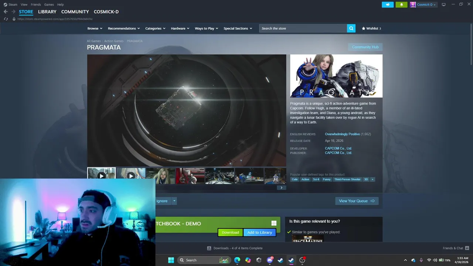473x266 pixels.
Task: Show hidden system tray icons
Action: click(405, 260)
